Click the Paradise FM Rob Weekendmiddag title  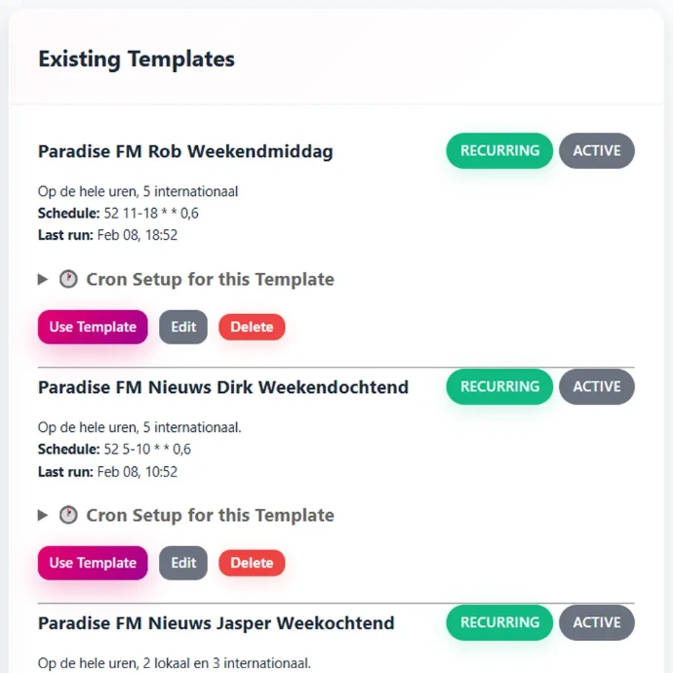pyautogui.click(x=185, y=152)
